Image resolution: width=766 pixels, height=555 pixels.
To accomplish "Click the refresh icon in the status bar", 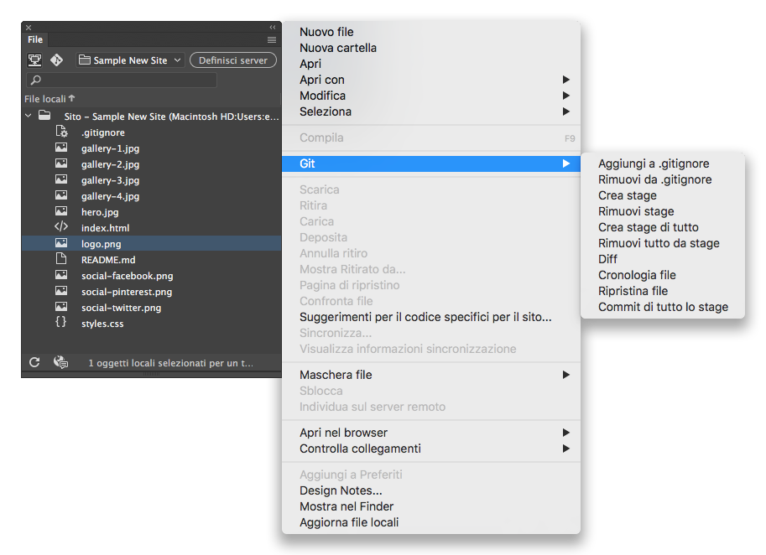I will [34, 362].
